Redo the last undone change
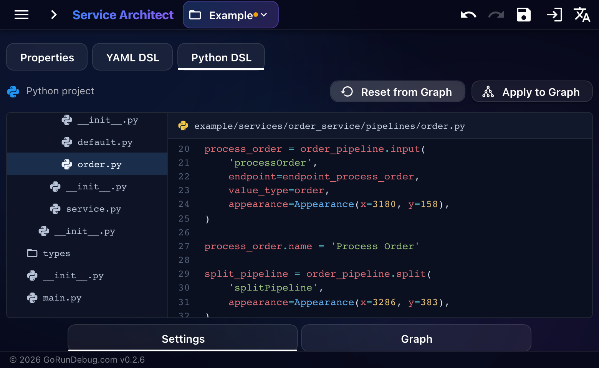This screenshot has height=368, width=599. tap(496, 15)
